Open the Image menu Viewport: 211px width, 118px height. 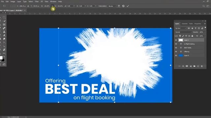click(x=13, y=1)
